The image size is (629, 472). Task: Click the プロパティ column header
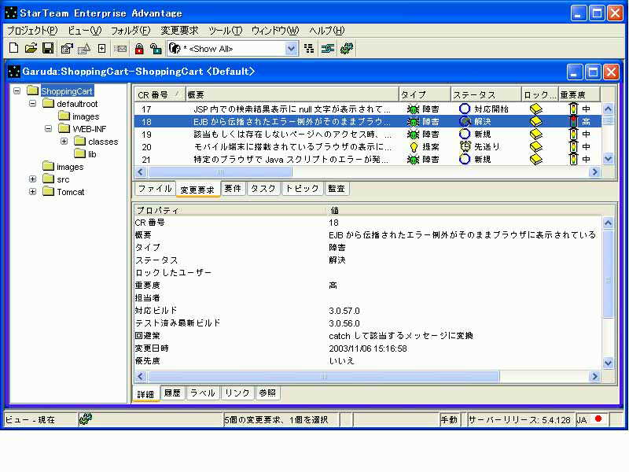click(231, 210)
